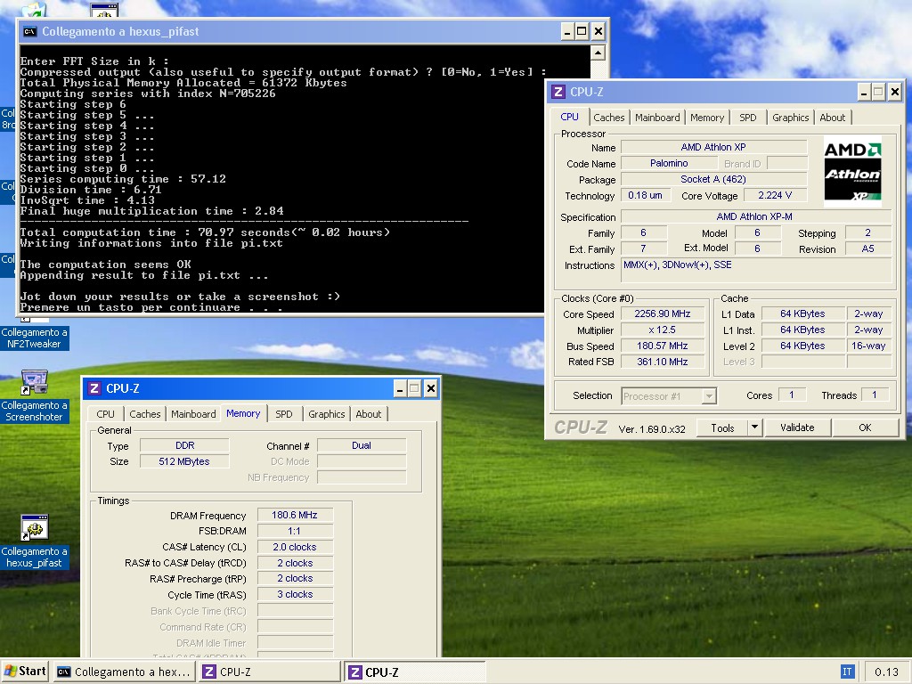Open Memory tab in CPU-Z processor window
Viewport: 912px width, 684px height.
[x=707, y=118]
